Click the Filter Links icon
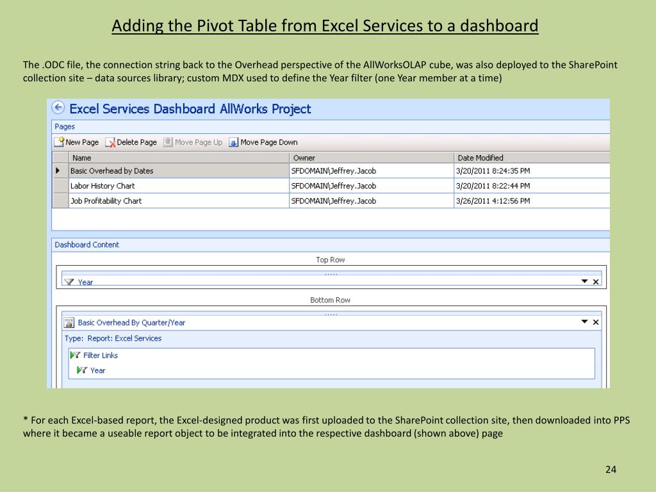 [x=76, y=355]
